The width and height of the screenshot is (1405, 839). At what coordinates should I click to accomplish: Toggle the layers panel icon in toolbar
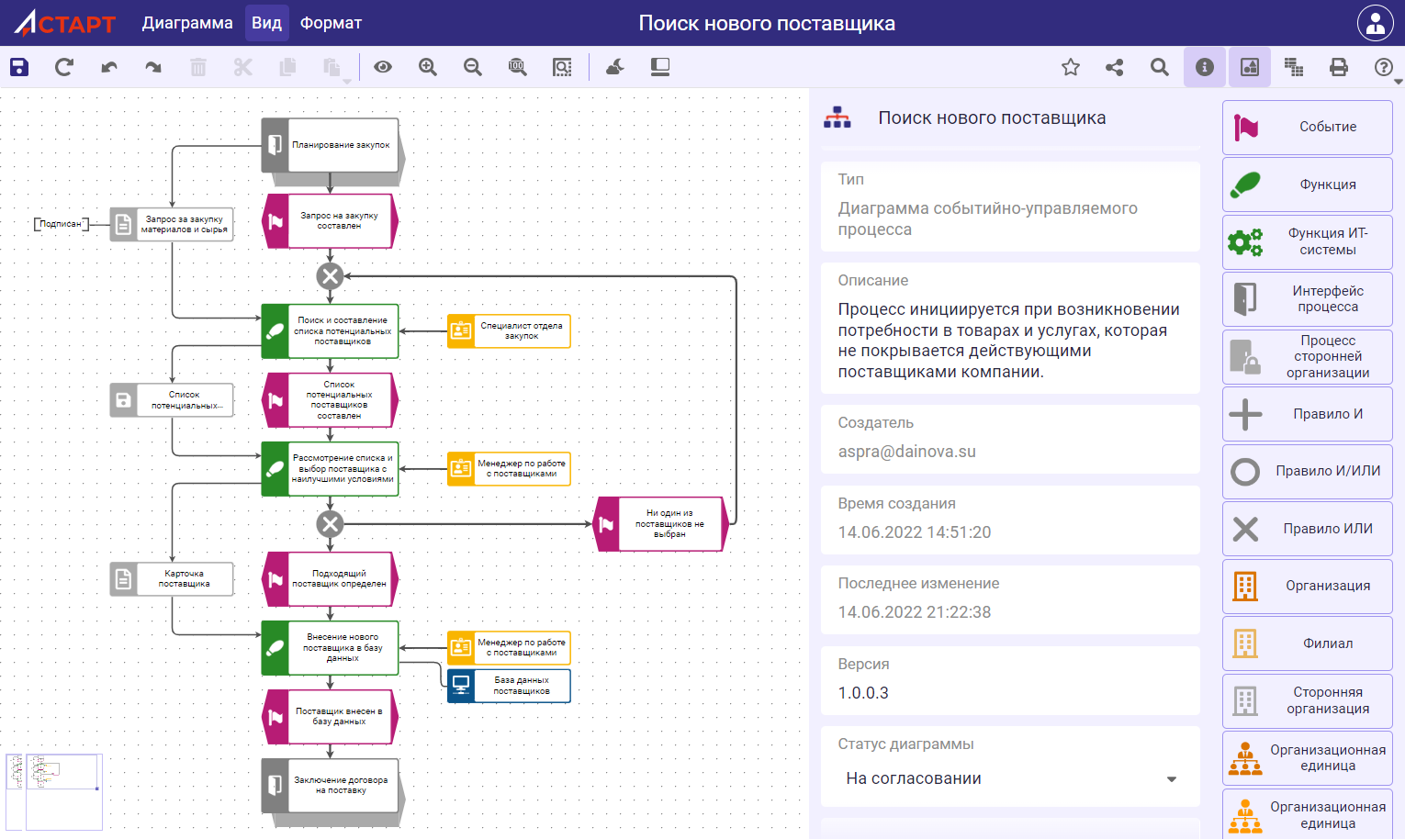click(660, 67)
